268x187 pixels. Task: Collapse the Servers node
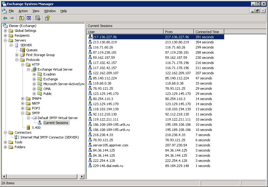coord(5,40)
